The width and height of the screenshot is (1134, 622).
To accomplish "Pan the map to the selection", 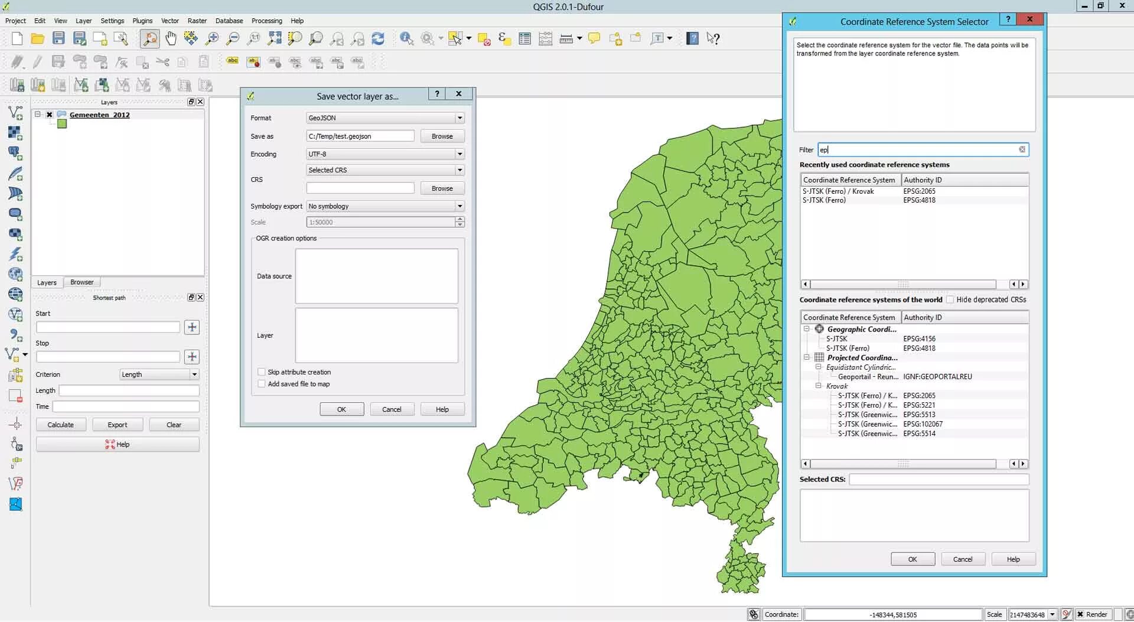I will click(191, 39).
